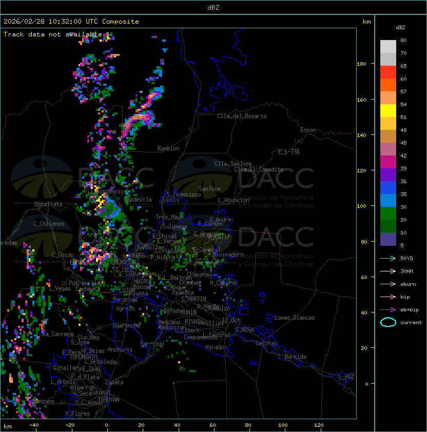Click the Tres_Mayo map label
The image size is (427, 432).
pos(169,217)
